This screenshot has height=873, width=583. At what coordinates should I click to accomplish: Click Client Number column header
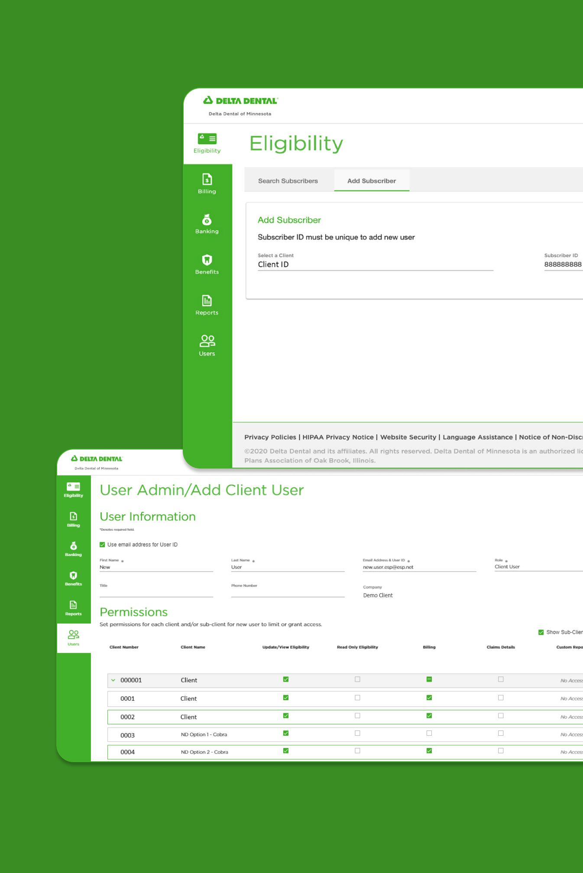click(x=124, y=647)
